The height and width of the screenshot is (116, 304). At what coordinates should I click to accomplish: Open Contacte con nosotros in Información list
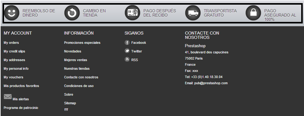click(81, 77)
